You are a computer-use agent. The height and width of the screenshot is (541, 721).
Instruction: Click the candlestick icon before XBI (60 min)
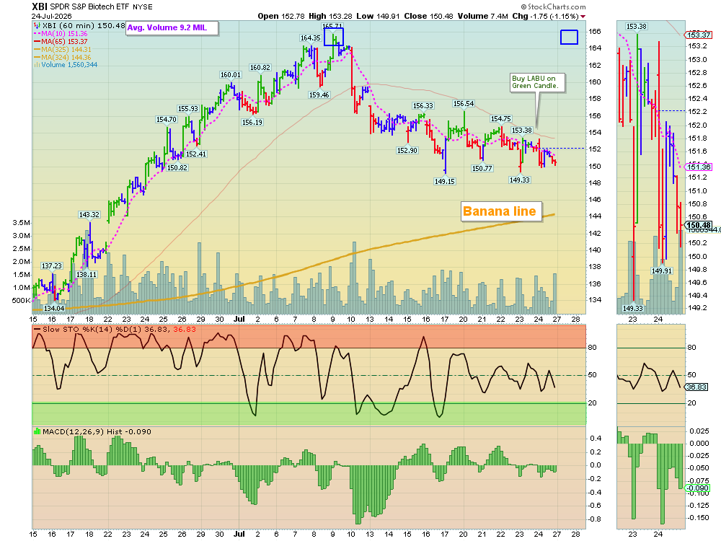[37, 26]
